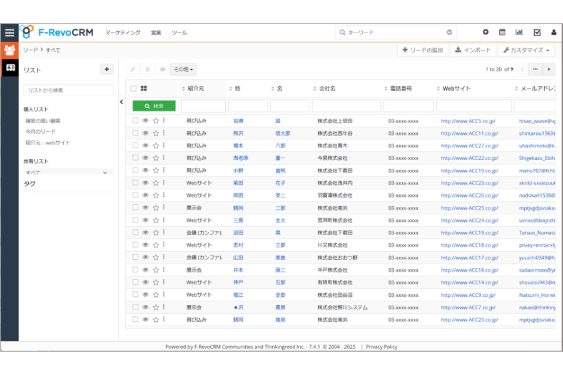This screenshot has width=563, height=375.
Task: Open the calendar icon in header
Action: 502,32
